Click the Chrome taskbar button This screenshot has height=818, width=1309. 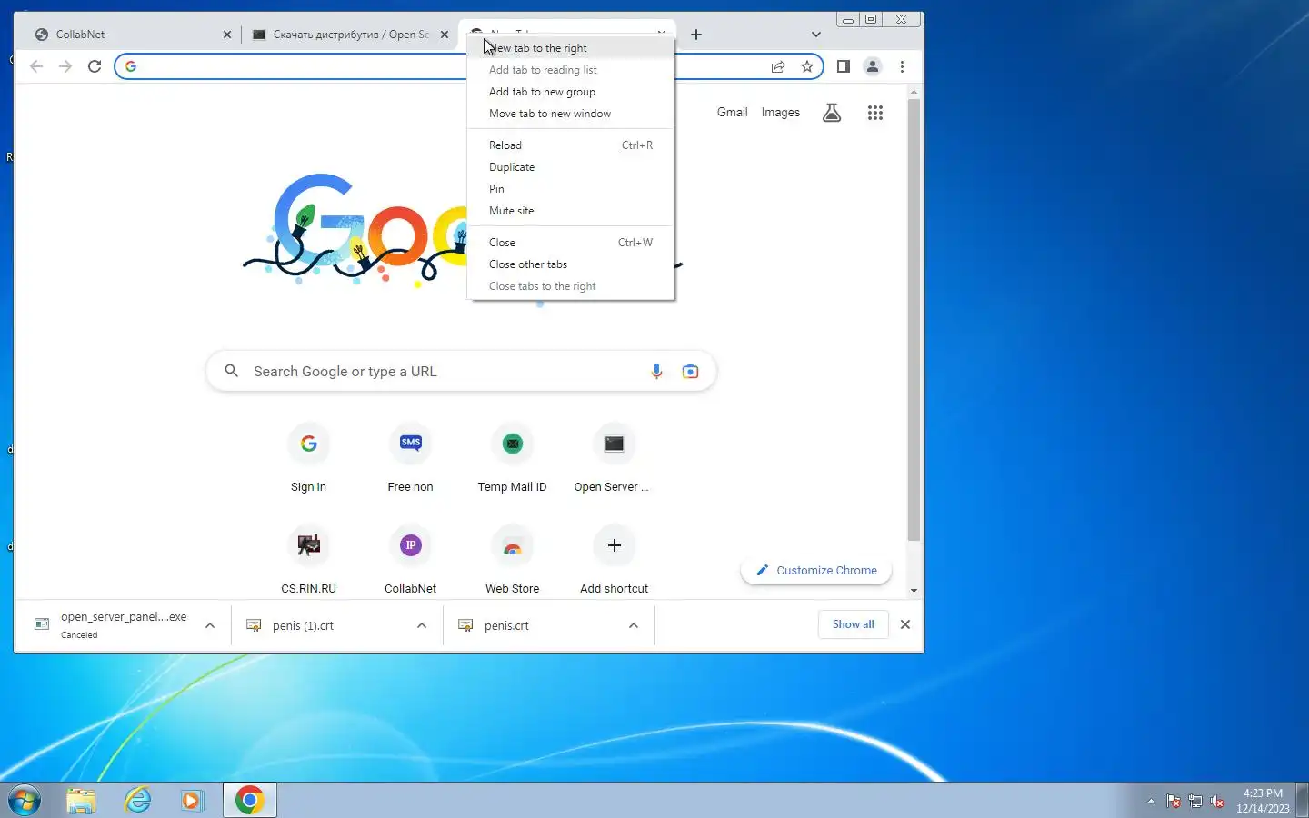click(250, 800)
